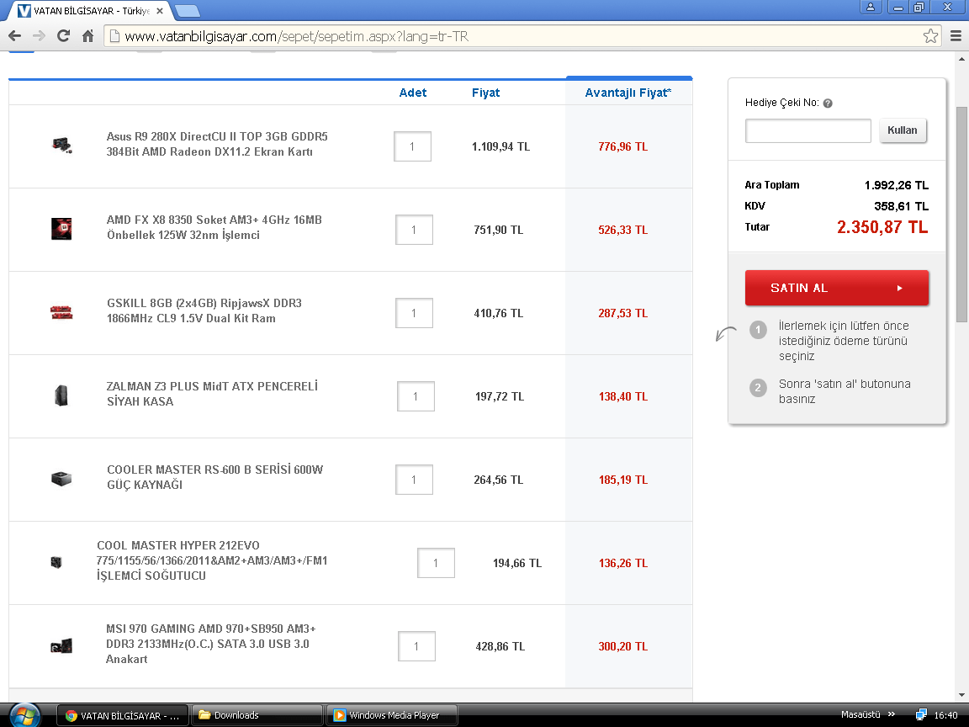Screen dimensions: 969x727
Task: Click the browser back arrow
Action: click(x=14, y=36)
